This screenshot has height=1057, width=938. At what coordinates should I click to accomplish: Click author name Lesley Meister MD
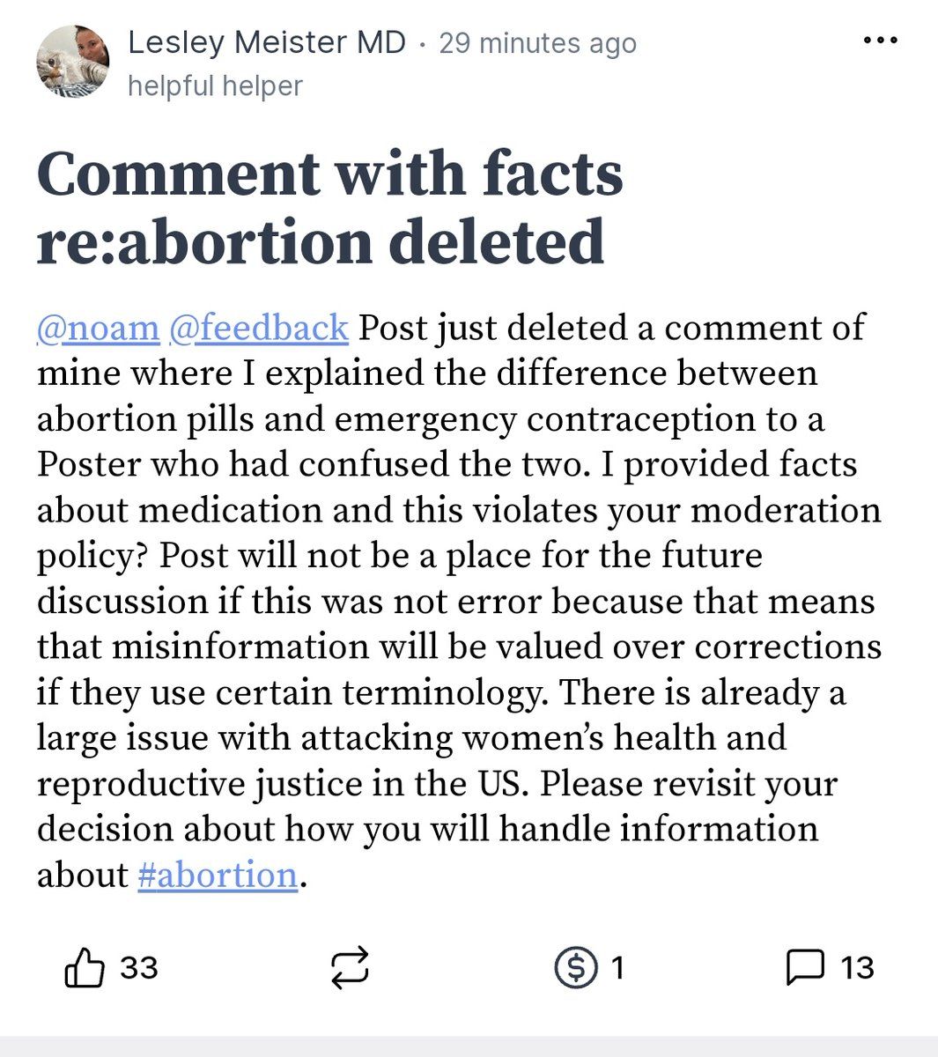[267, 42]
